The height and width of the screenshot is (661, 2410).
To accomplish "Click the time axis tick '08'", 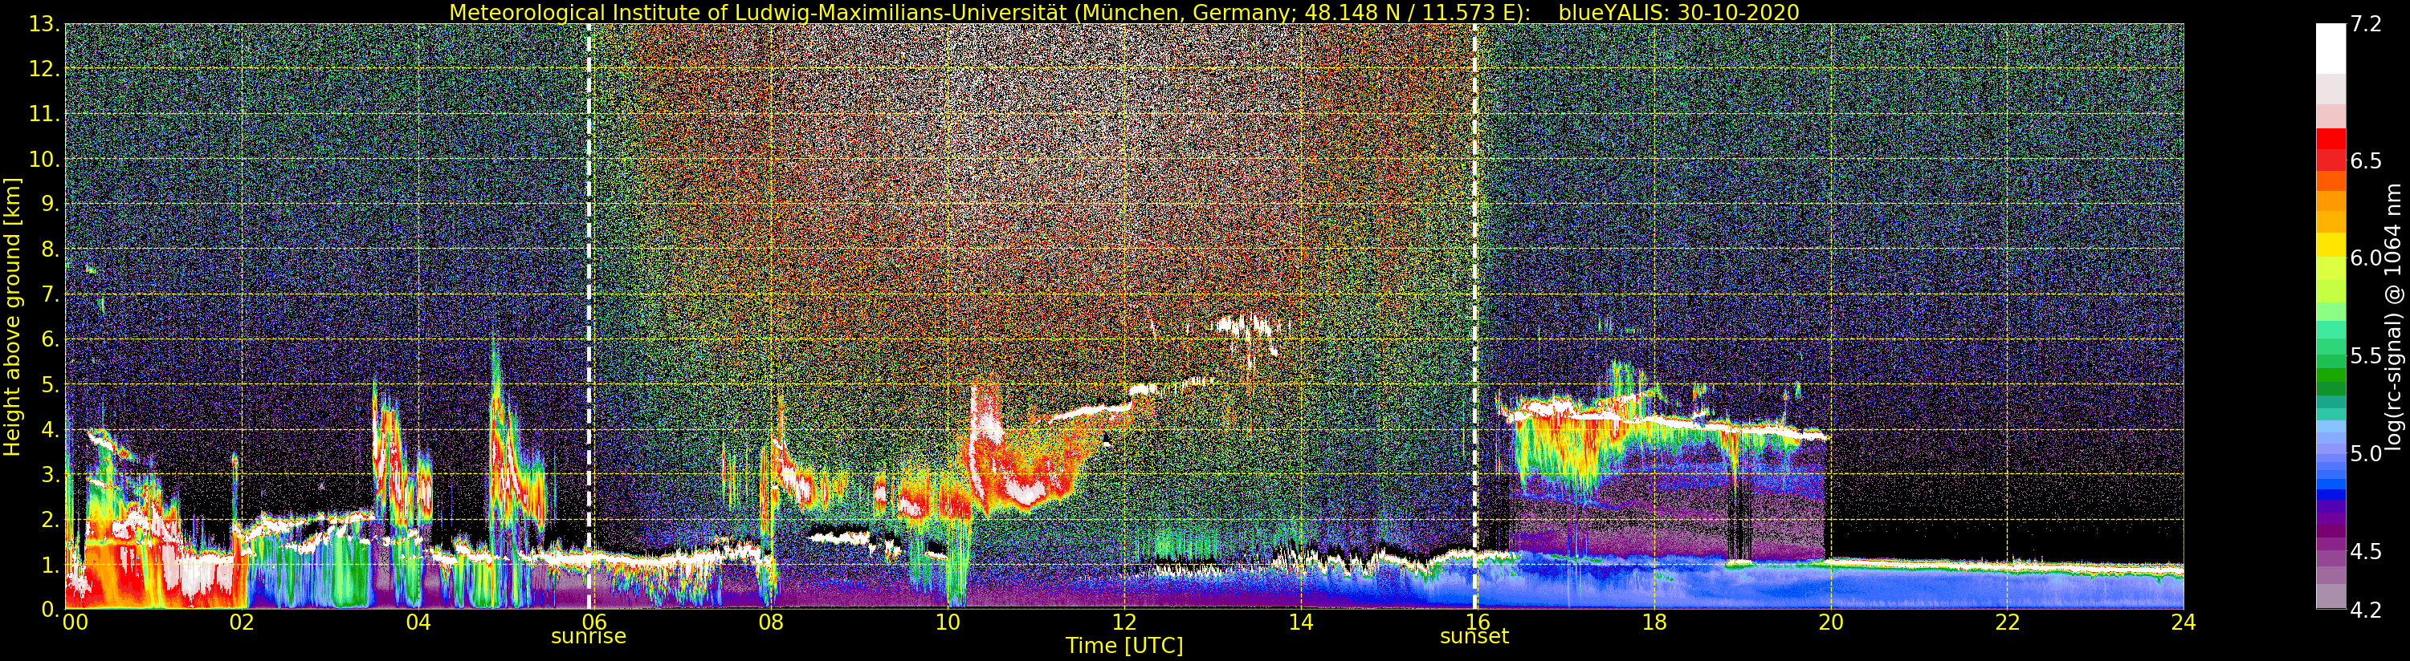I will 771,622.
